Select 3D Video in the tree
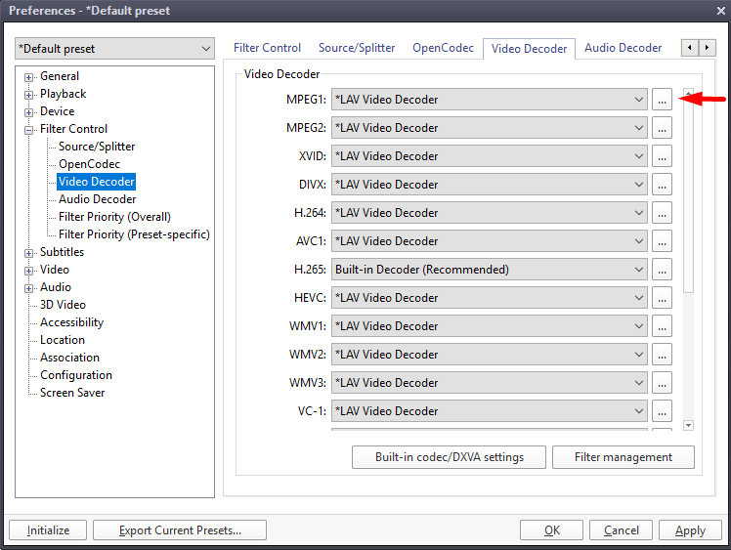 (x=63, y=305)
